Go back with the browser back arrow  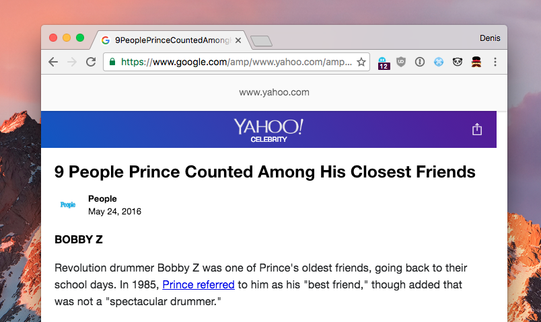point(53,62)
